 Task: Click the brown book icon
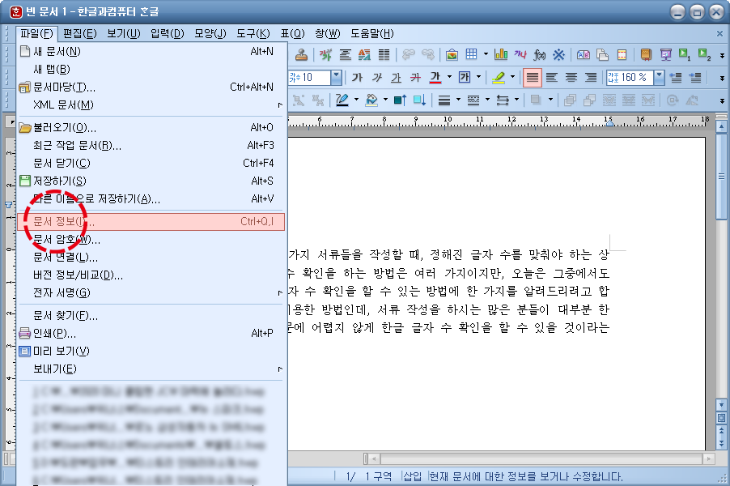pos(646,55)
